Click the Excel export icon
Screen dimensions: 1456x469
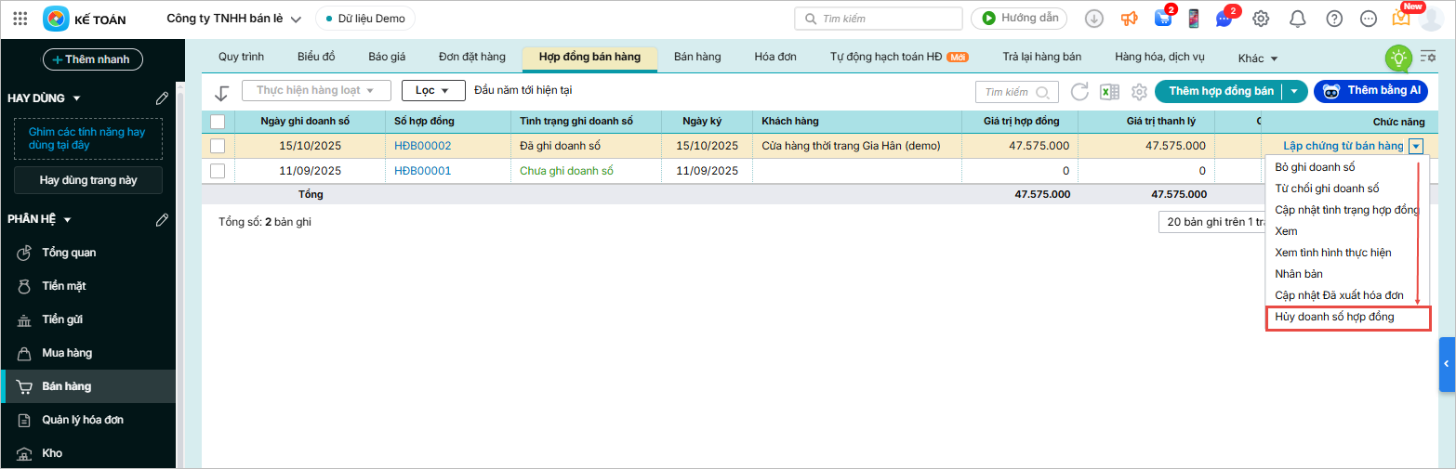(x=1108, y=92)
